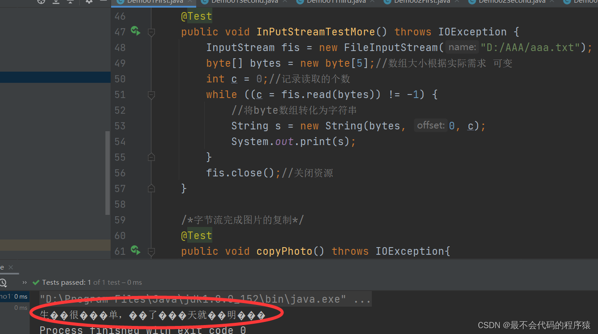Screen dimensions: 598x334
Task: Fold the while loop at line 51
Action: (151, 95)
